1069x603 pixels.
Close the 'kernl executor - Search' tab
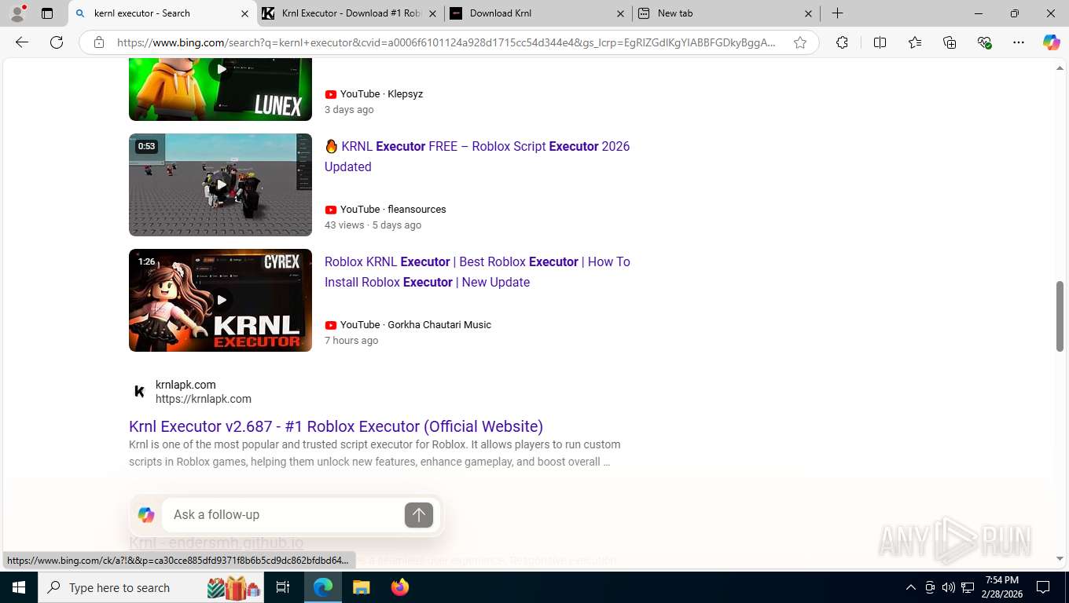244,13
